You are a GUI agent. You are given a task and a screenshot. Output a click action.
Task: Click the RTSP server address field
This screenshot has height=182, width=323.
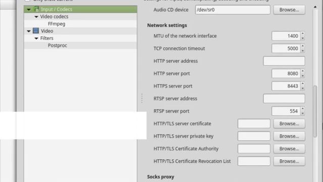pos(284,99)
